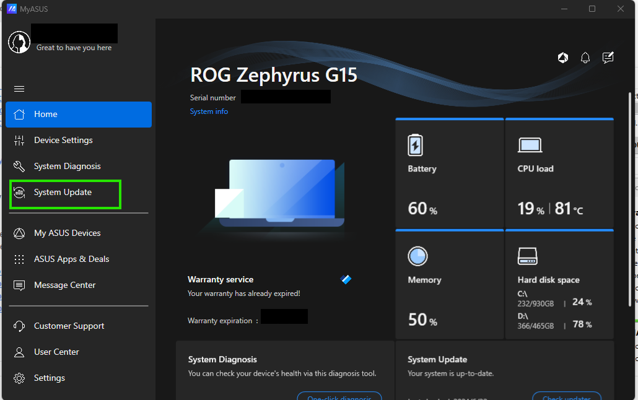Click the CPU load laptop icon
638x400 pixels.
pyautogui.click(x=530, y=145)
